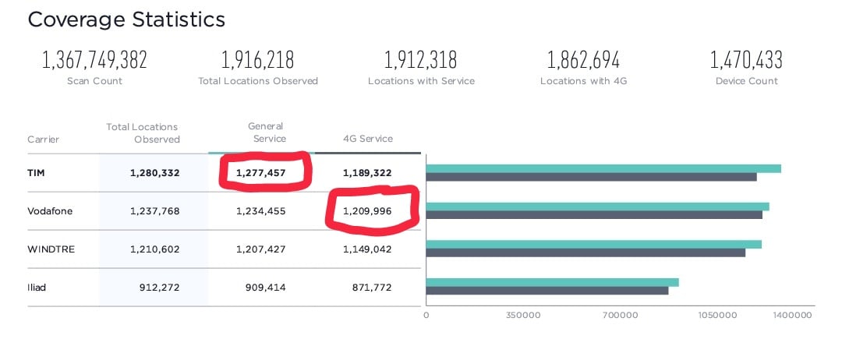
Task: Click Vodafone's circled 4G Service value 1,209,996
Action: tap(367, 210)
